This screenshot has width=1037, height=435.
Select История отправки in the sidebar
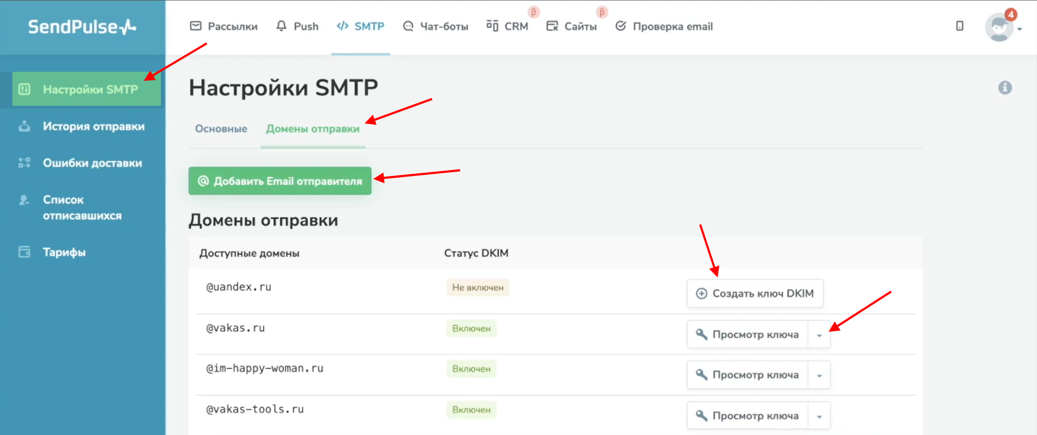pos(93,126)
